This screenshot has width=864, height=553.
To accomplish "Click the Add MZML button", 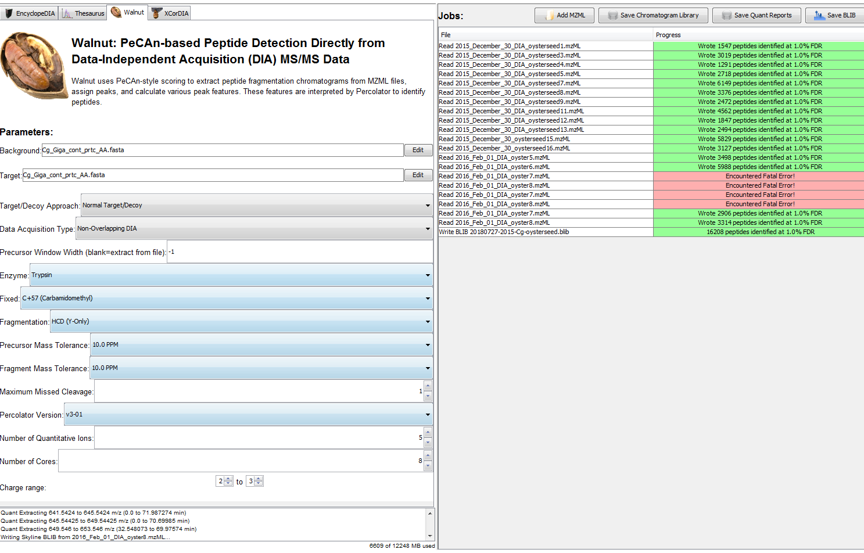I will coord(564,15).
